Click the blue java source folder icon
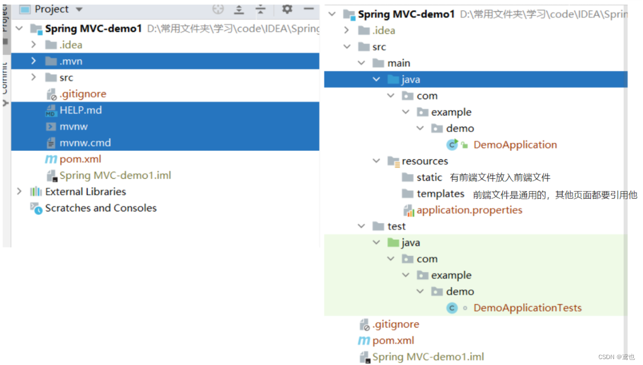 click(x=393, y=79)
